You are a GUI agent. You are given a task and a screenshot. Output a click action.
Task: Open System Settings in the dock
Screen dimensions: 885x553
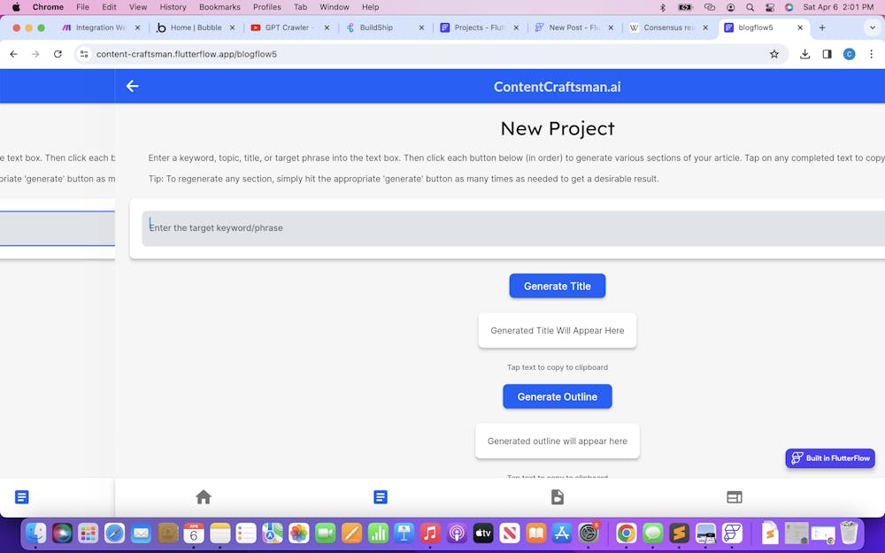pos(589,533)
